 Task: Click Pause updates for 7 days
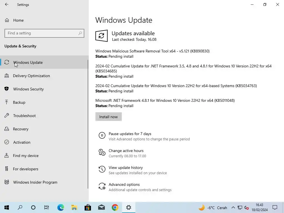(130, 134)
